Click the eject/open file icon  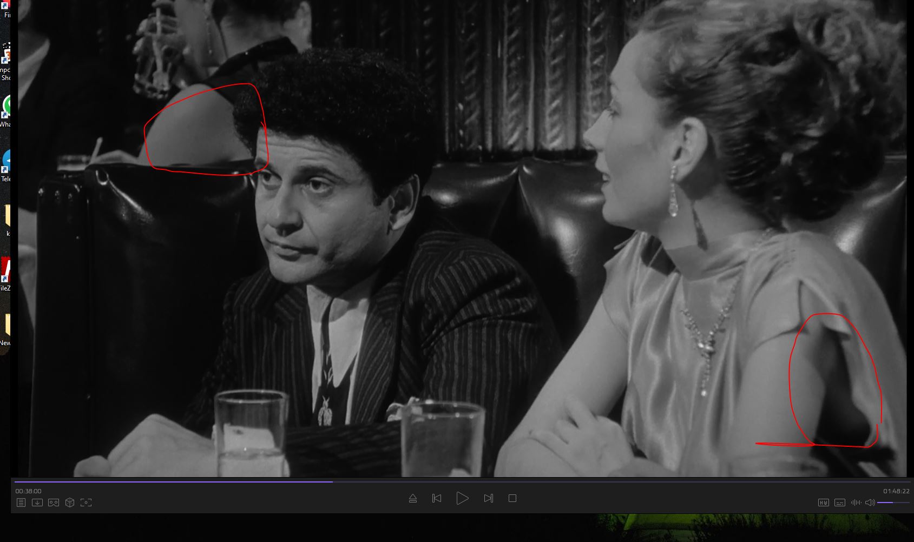click(x=413, y=498)
